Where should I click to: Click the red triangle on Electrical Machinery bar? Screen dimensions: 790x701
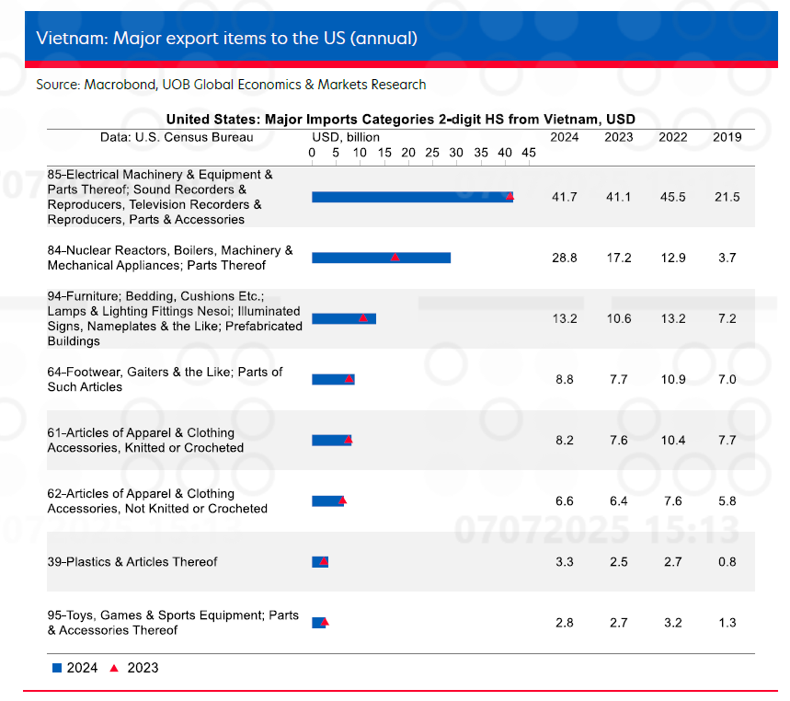coord(509,196)
